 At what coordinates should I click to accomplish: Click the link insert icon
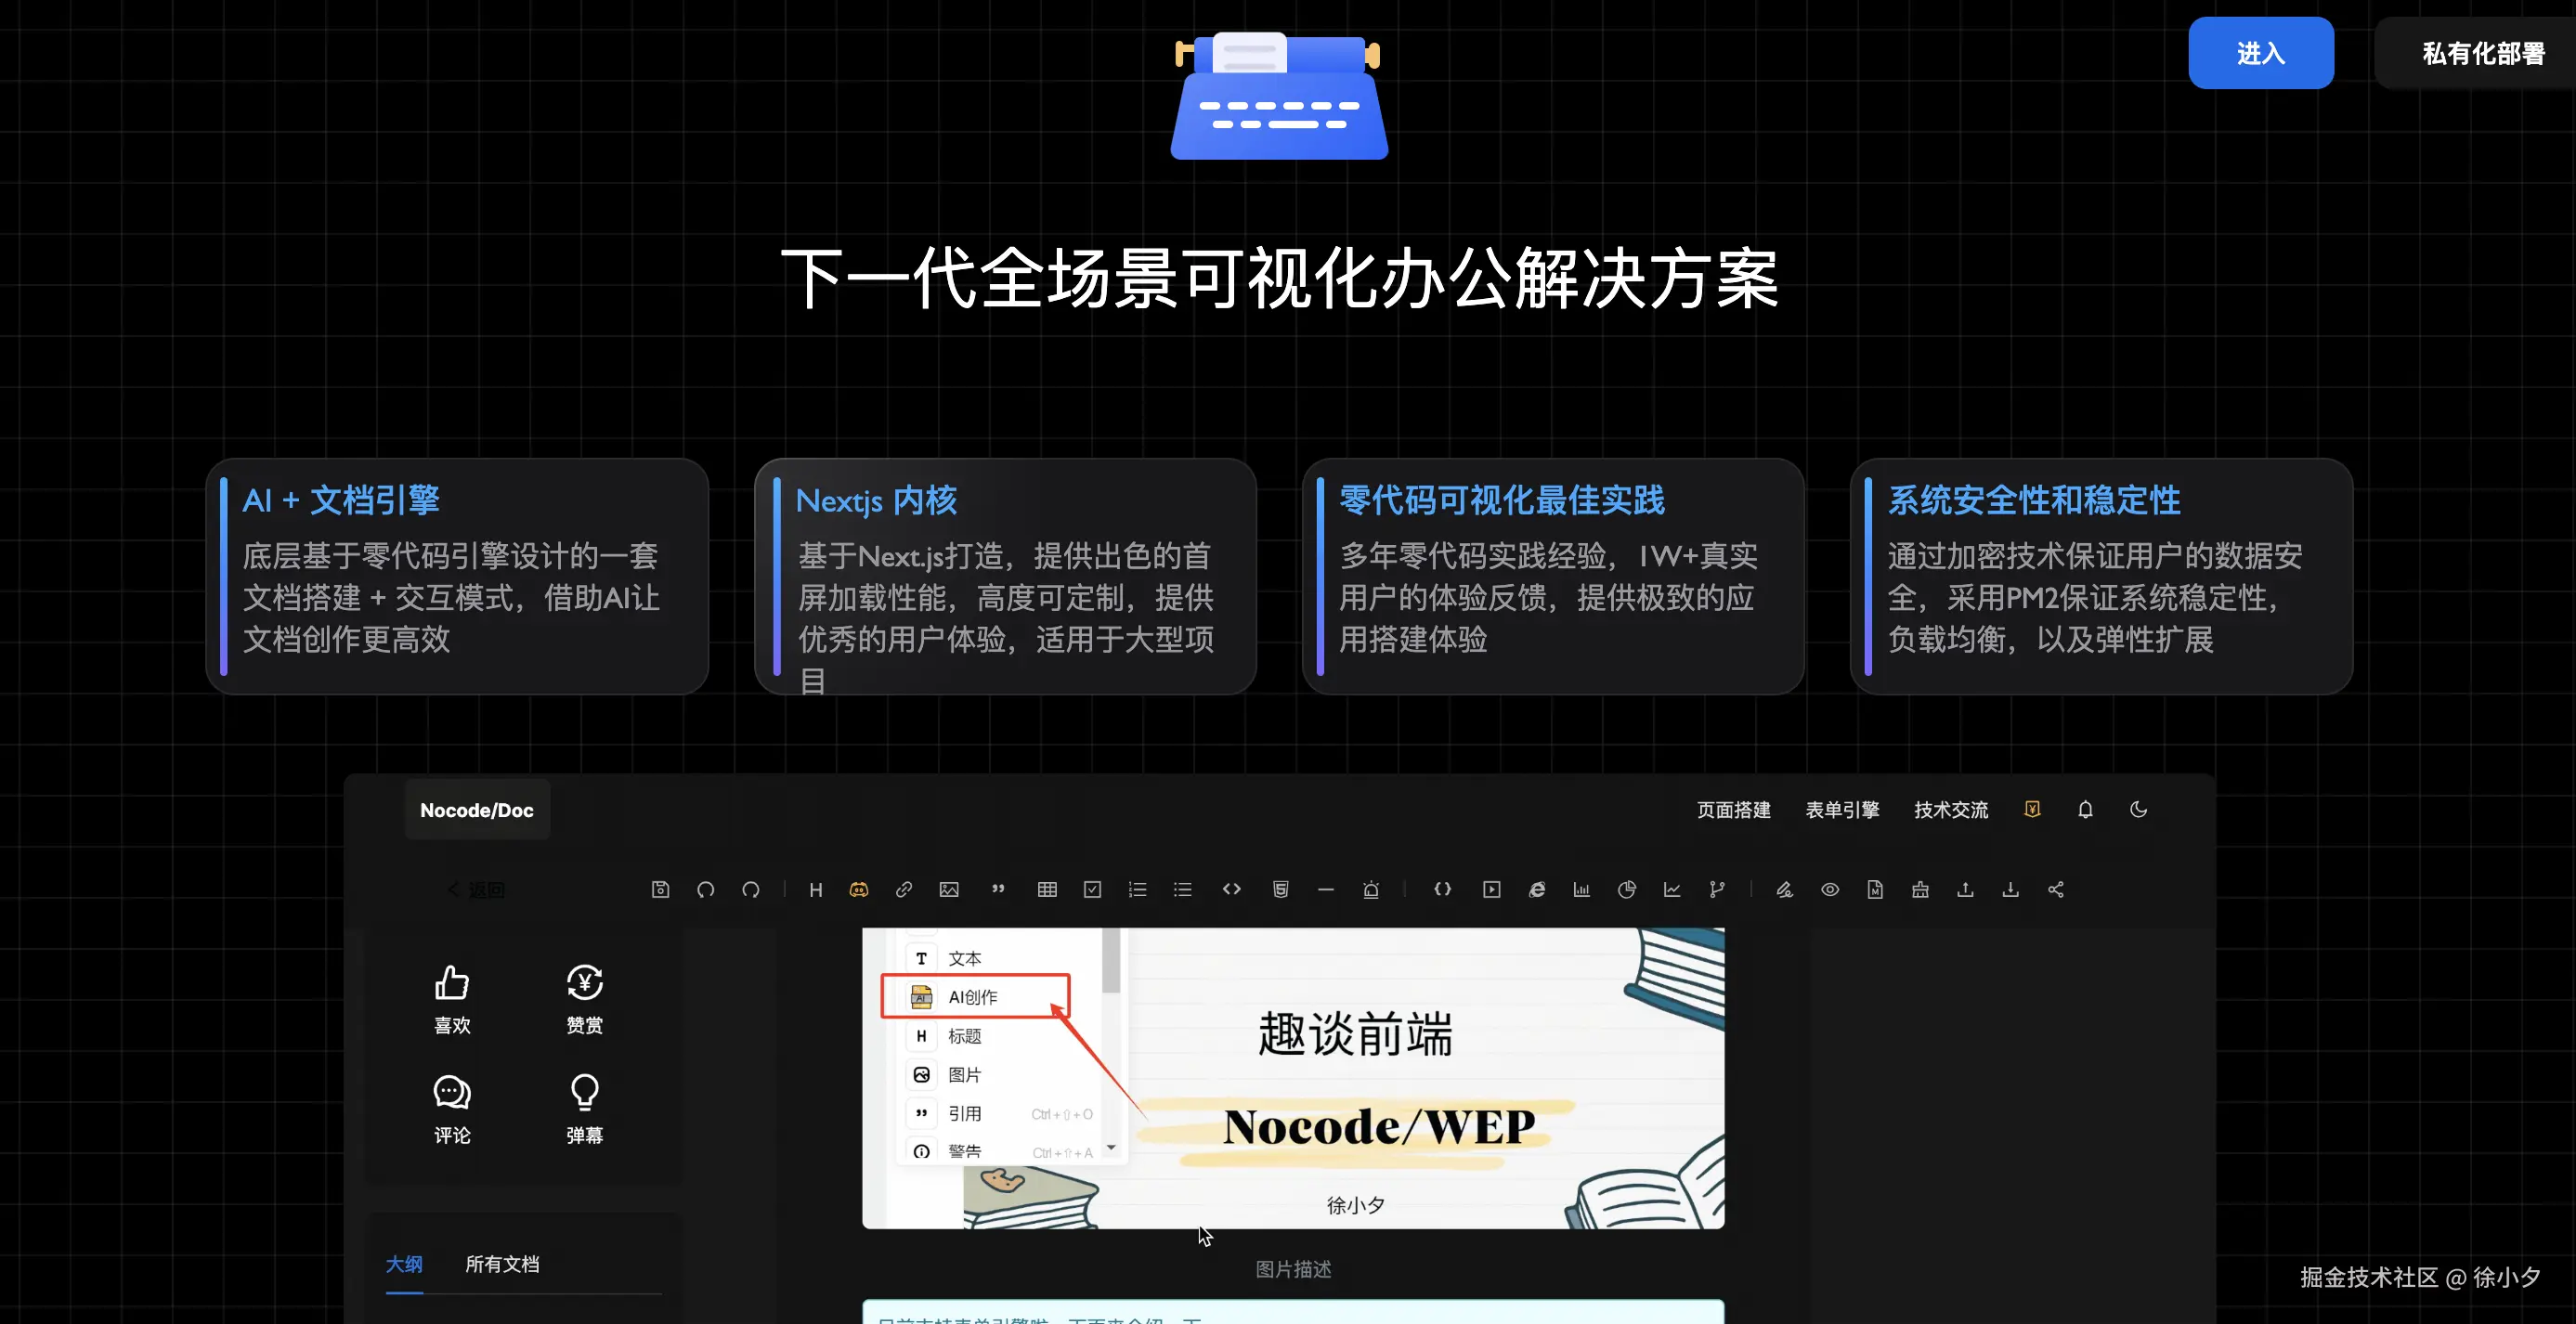click(x=904, y=889)
